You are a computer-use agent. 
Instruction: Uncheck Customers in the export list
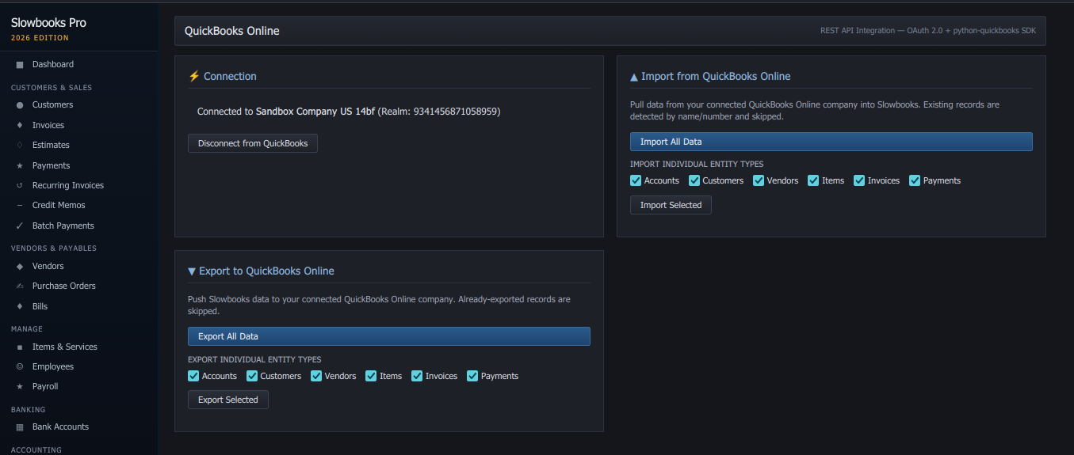tap(252, 376)
